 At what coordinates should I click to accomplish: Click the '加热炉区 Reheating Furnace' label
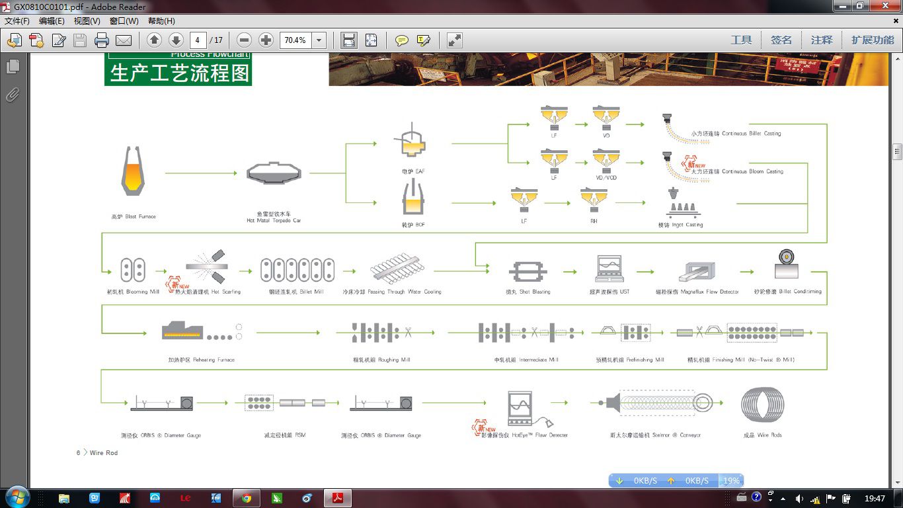pyautogui.click(x=202, y=360)
